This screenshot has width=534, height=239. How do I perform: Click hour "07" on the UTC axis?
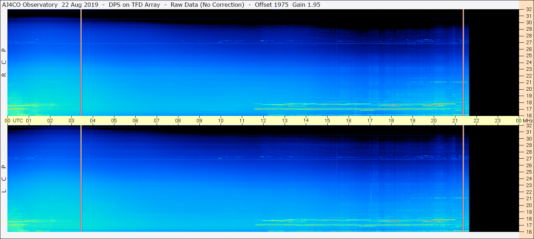(157, 121)
